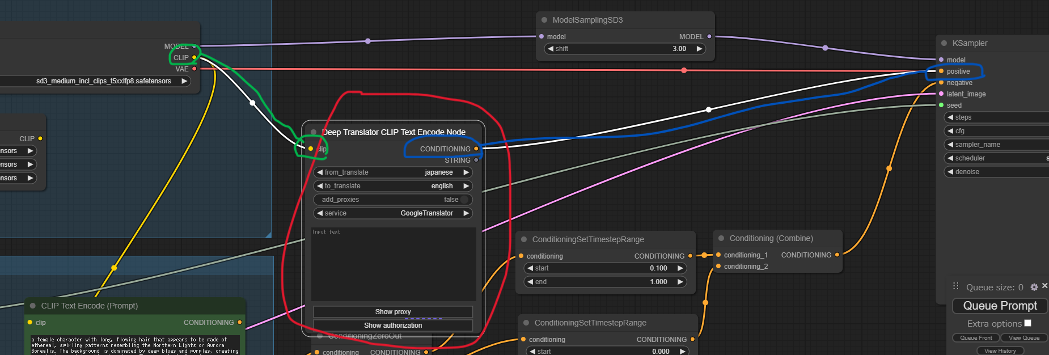Screen dimensions: 1049x355
Task: Click the Show authorization button
Action: 393,326
